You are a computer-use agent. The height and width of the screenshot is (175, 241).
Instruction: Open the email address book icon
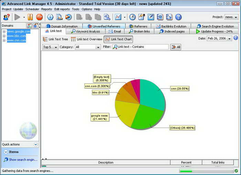pos(160,17)
